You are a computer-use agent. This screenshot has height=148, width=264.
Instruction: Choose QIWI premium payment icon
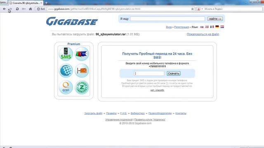66,87
